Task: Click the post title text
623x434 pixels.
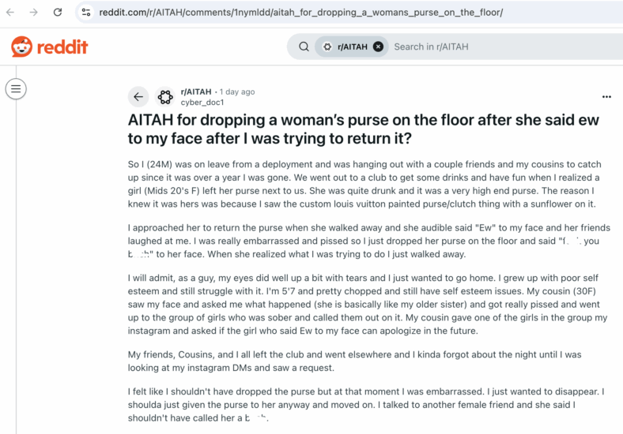Action: pos(363,129)
